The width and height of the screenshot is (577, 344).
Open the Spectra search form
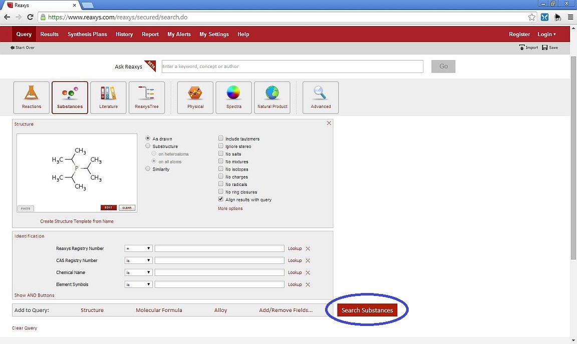pyautogui.click(x=234, y=97)
